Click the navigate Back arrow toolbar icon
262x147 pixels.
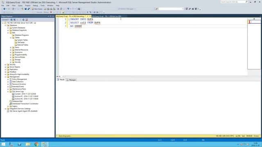5,9
